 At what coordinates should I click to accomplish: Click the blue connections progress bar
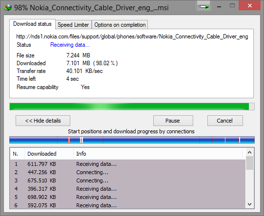(x=132, y=140)
